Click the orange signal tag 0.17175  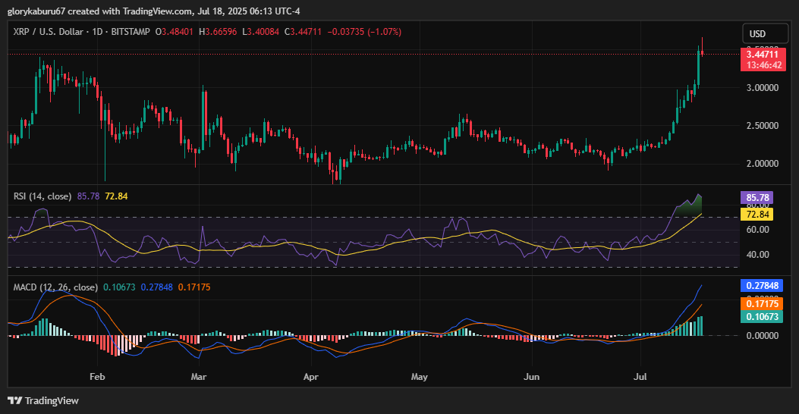(763, 303)
